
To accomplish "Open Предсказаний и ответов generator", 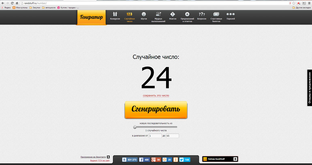I will point(187,17).
